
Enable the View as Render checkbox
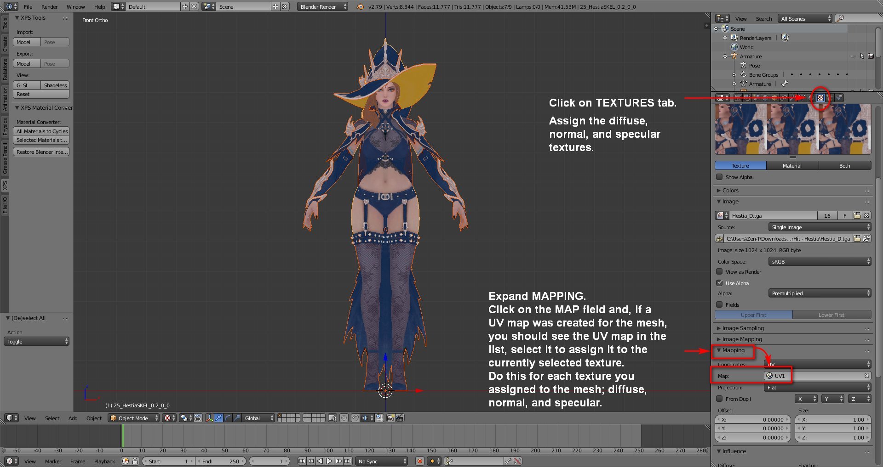pos(719,271)
